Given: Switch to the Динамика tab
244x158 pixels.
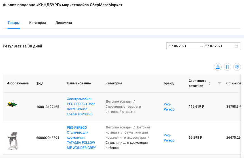Looking at the screenshot, I should coord(64,23).
